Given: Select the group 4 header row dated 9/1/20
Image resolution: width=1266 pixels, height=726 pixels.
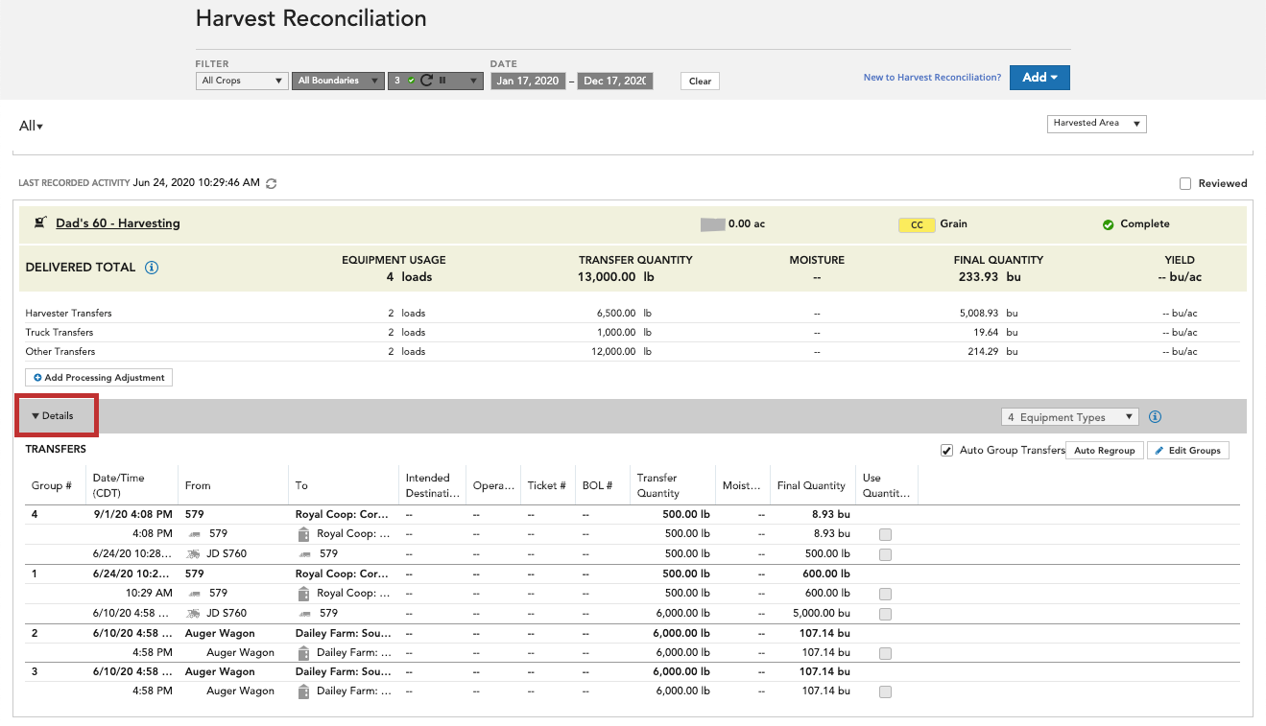Looking at the screenshot, I should tap(633, 514).
